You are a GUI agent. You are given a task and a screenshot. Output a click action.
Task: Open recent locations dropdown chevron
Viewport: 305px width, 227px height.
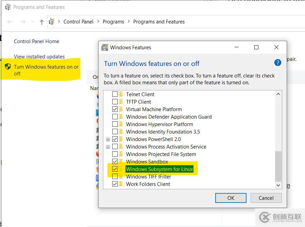33,22
